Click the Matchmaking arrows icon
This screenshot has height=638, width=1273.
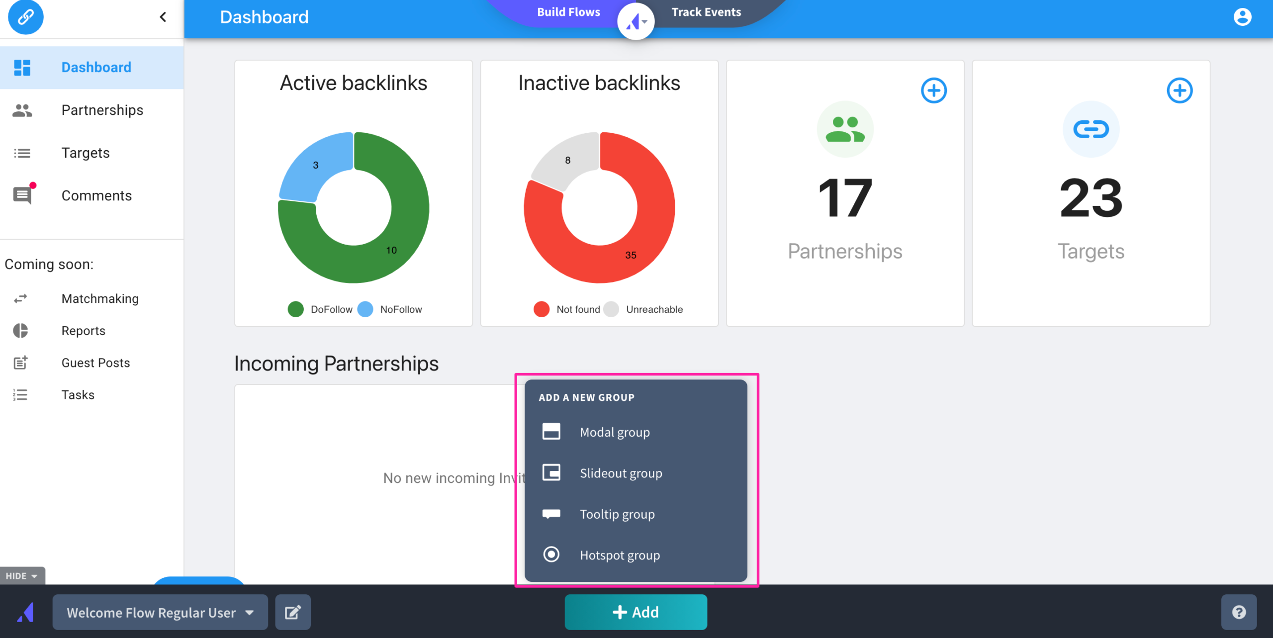tap(20, 298)
